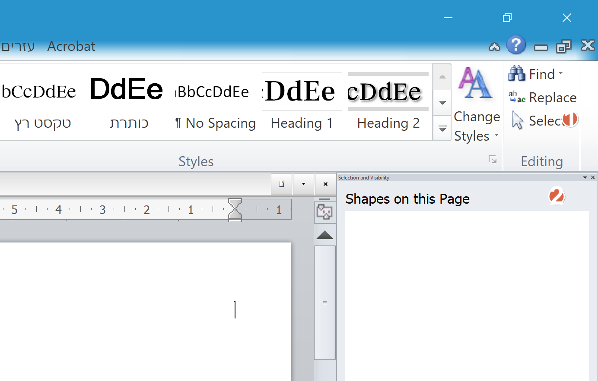598x381 pixels.
Task: Close the Selection and Visibility pane
Action: point(593,178)
